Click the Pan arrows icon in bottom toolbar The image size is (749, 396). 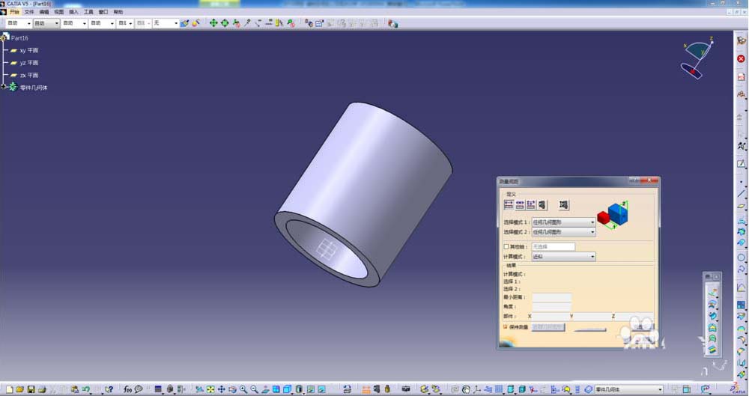pos(221,389)
